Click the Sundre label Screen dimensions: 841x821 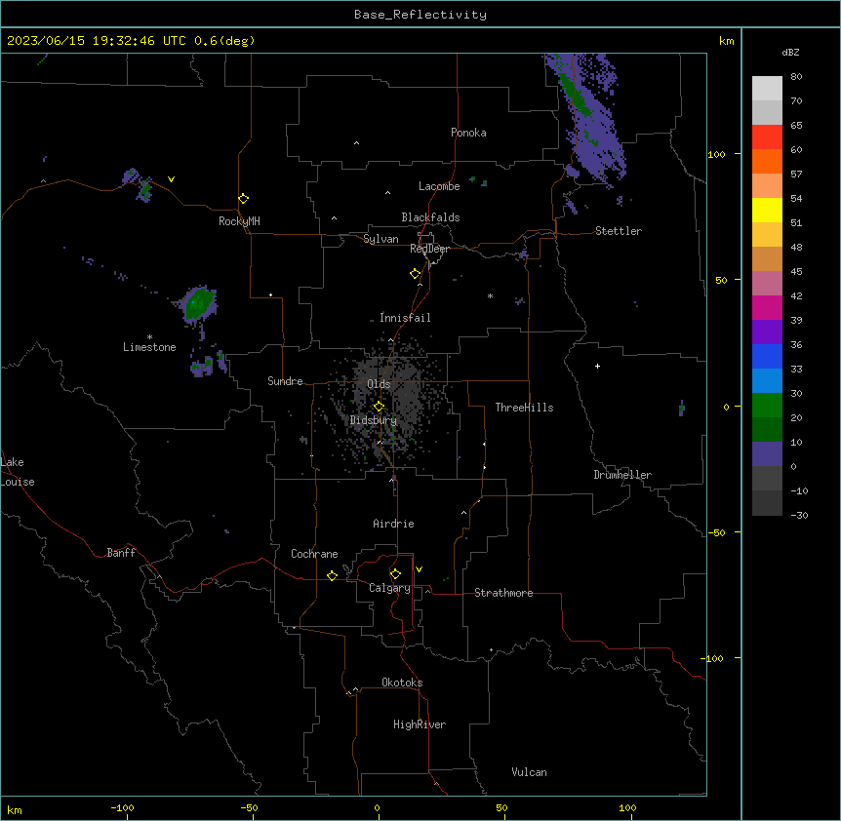coord(285,381)
